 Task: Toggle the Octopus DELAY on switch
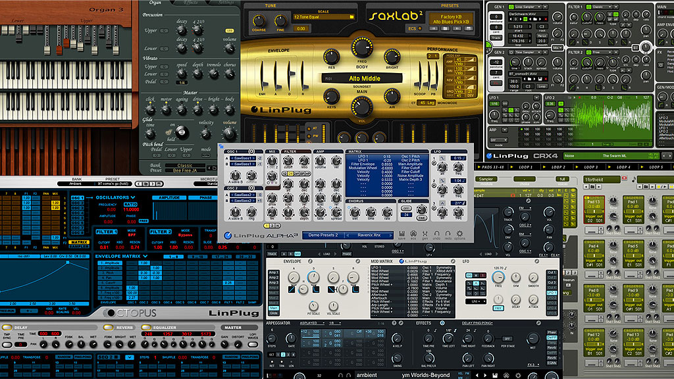[7, 328]
